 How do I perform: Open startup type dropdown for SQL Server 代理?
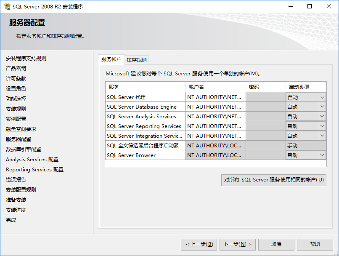click(x=322, y=97)
